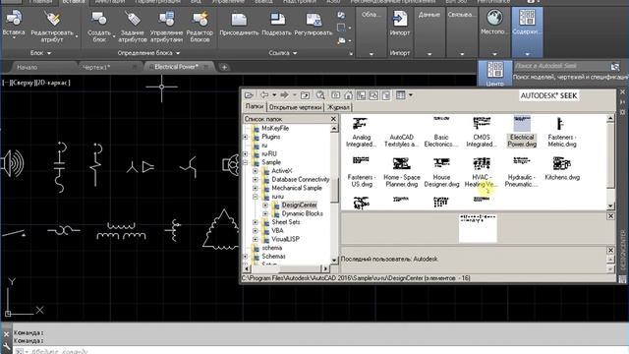Select the DesignCenter folder in tree

[x=299, y=206]
